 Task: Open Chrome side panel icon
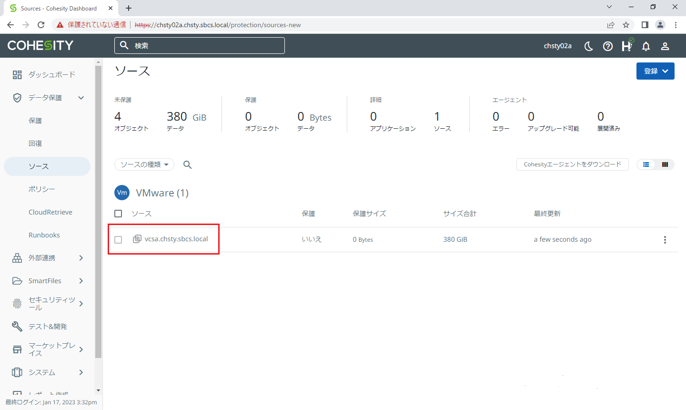(645, 25)
